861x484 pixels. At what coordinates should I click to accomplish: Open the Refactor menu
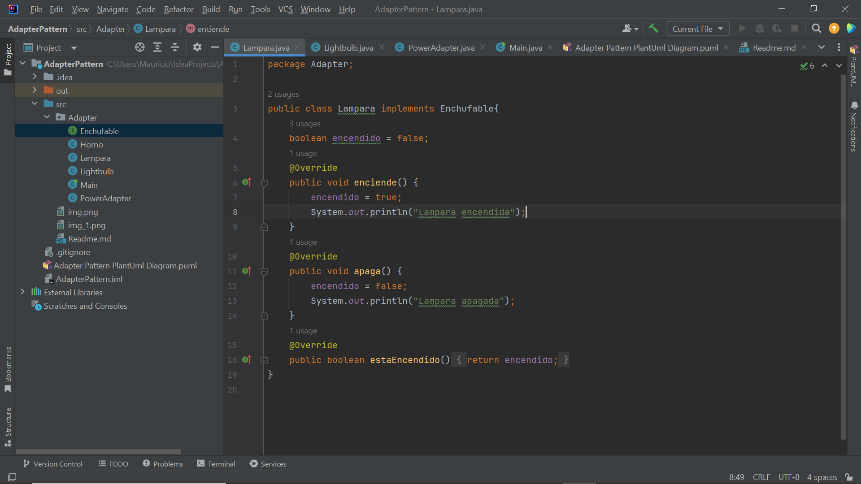pos(178,9)
